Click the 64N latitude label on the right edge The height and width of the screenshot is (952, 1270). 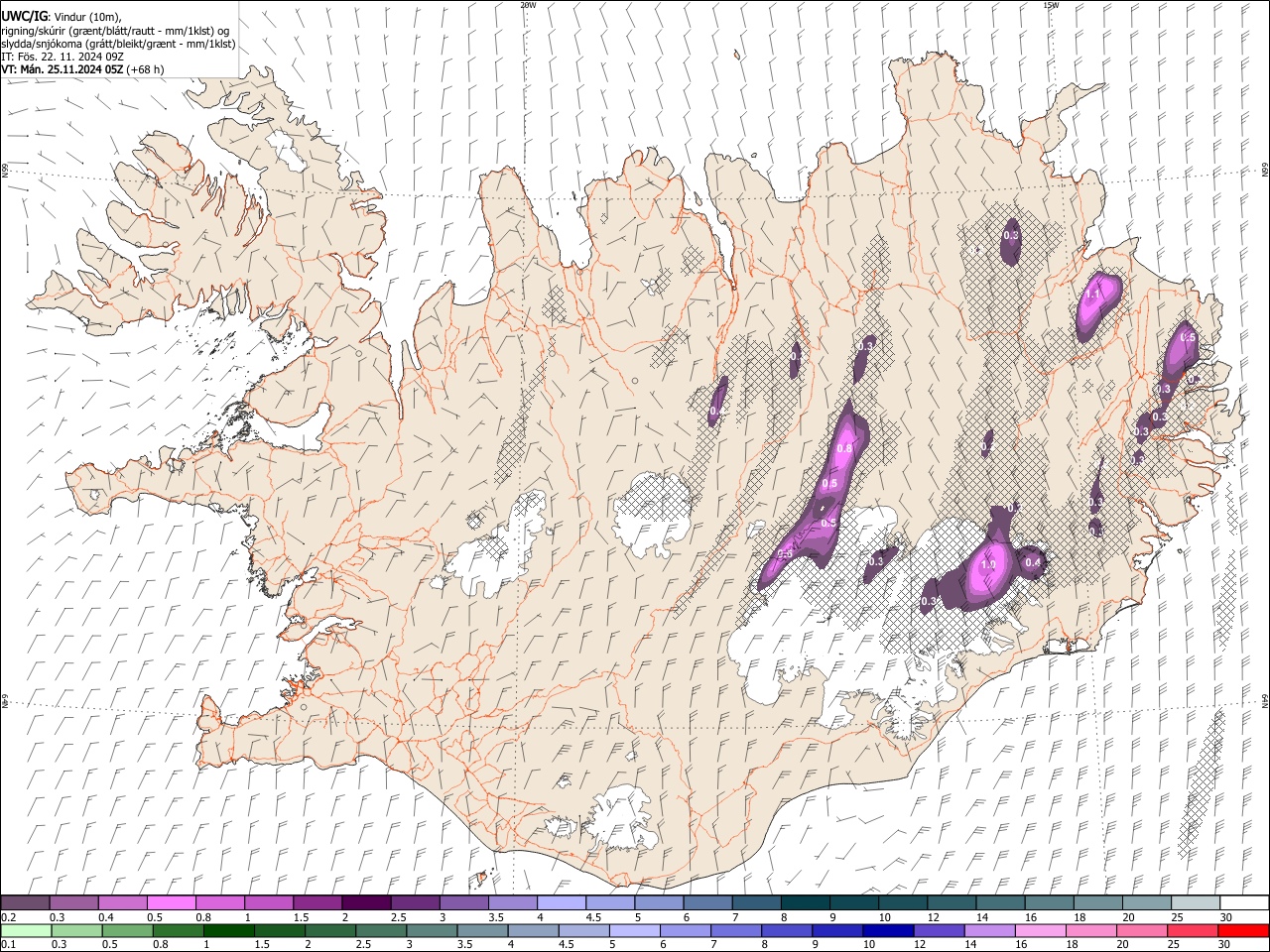pos(1265,701)
